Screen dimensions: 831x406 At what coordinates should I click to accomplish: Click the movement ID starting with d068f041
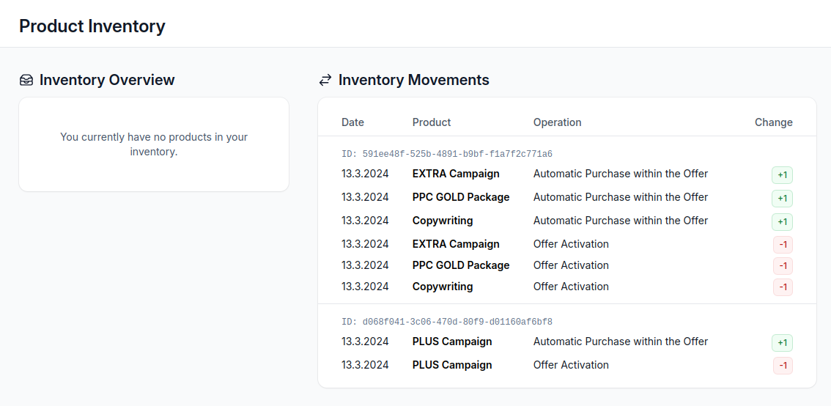(447, 322)
